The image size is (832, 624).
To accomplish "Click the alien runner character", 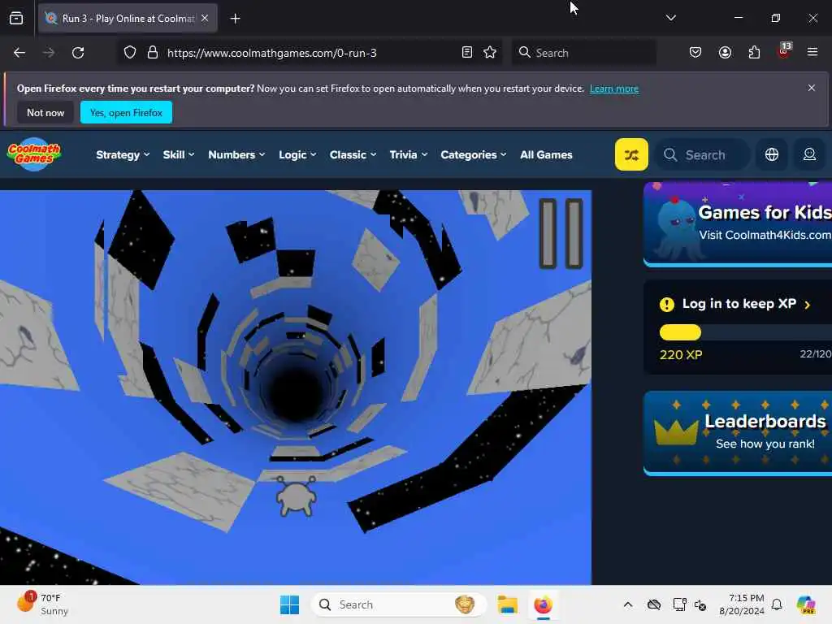I will [x=296, y=496].
